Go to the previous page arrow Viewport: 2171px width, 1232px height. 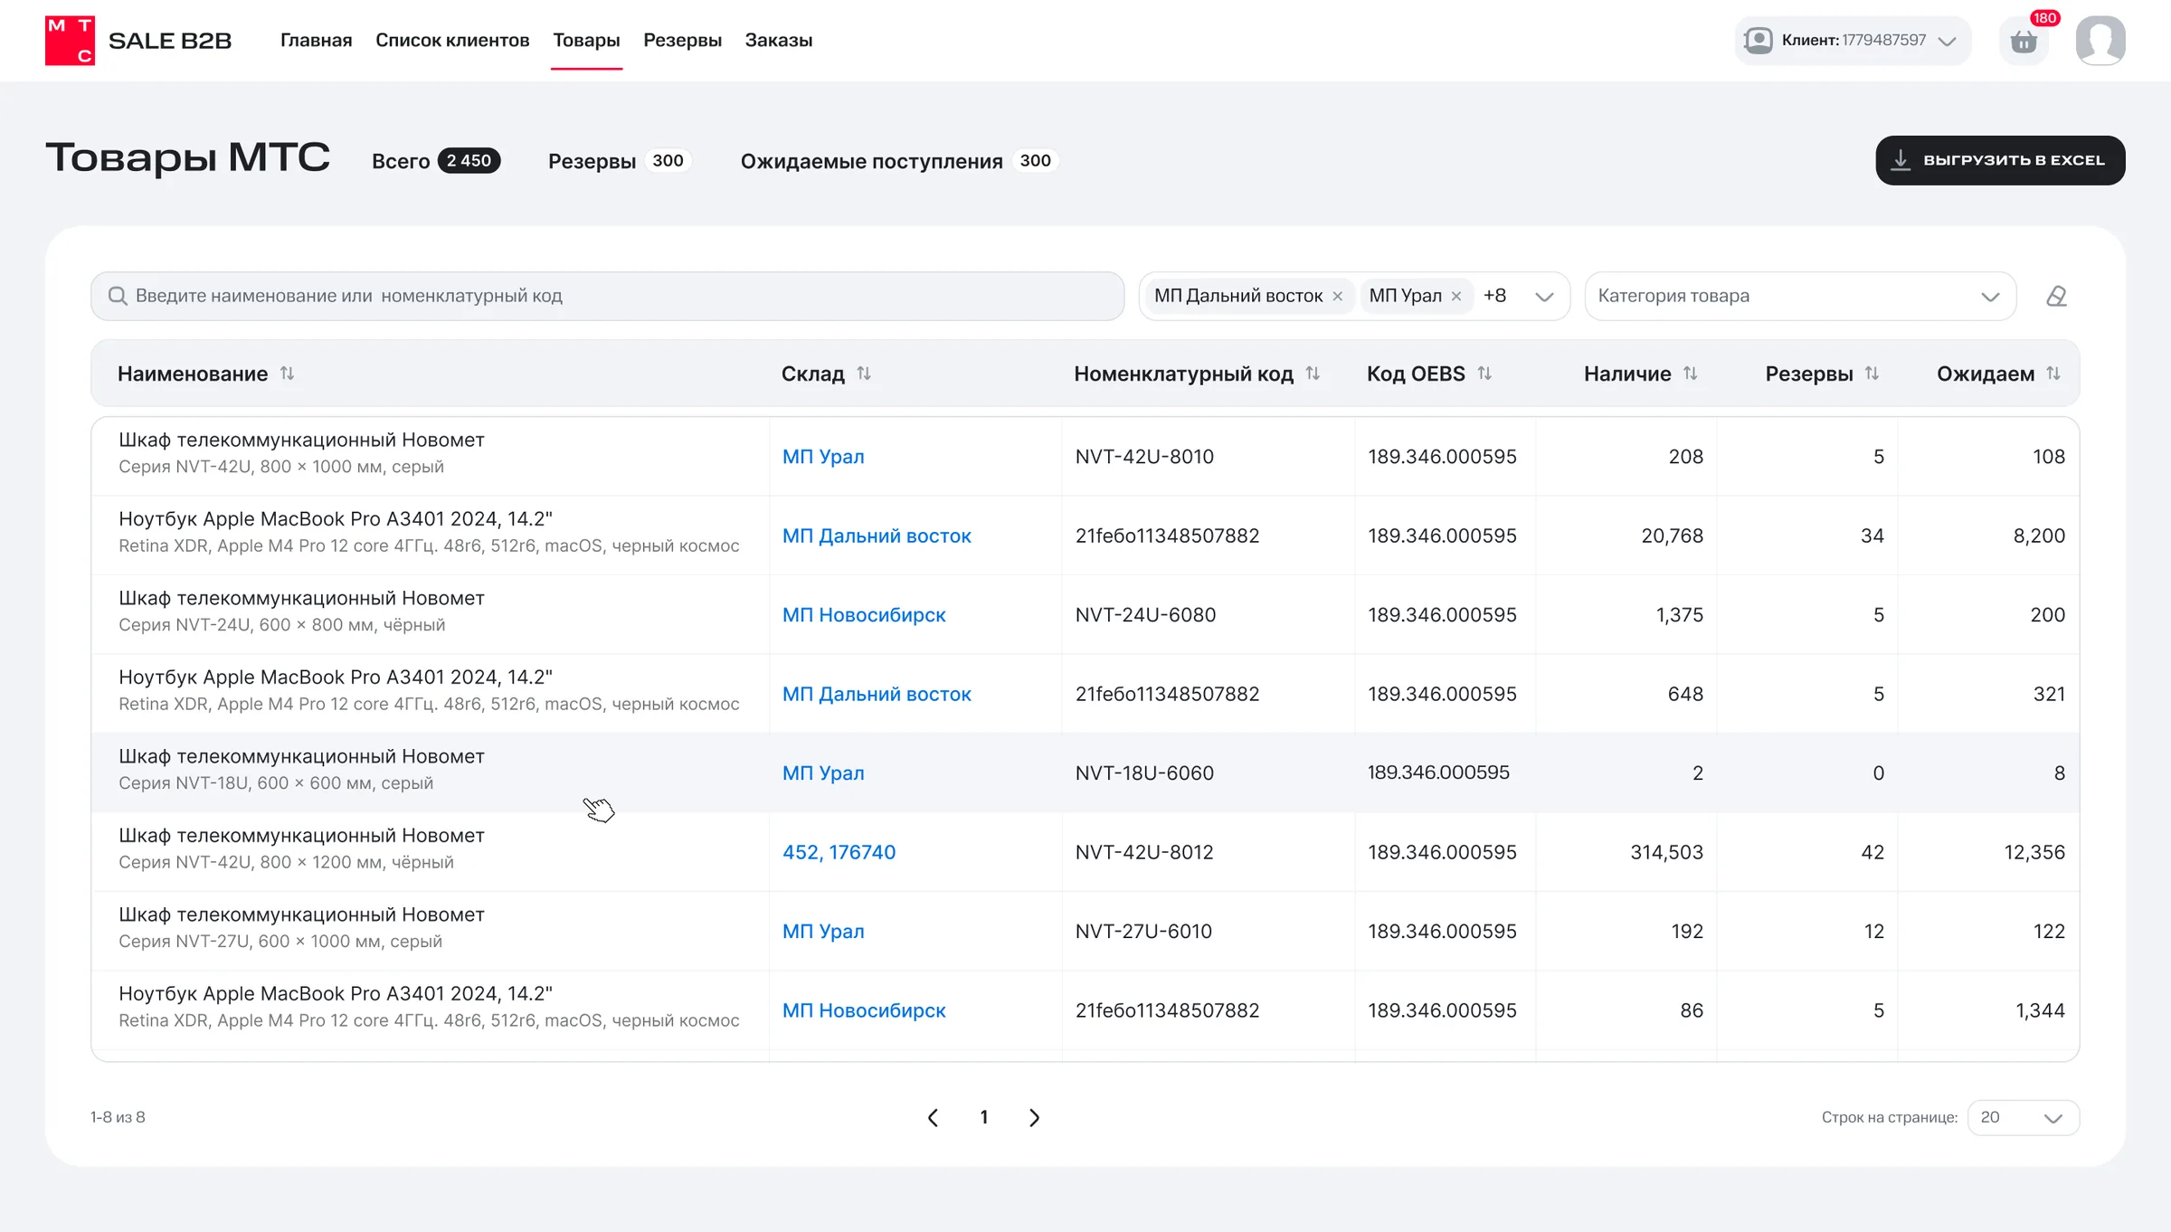[933, 1118]
